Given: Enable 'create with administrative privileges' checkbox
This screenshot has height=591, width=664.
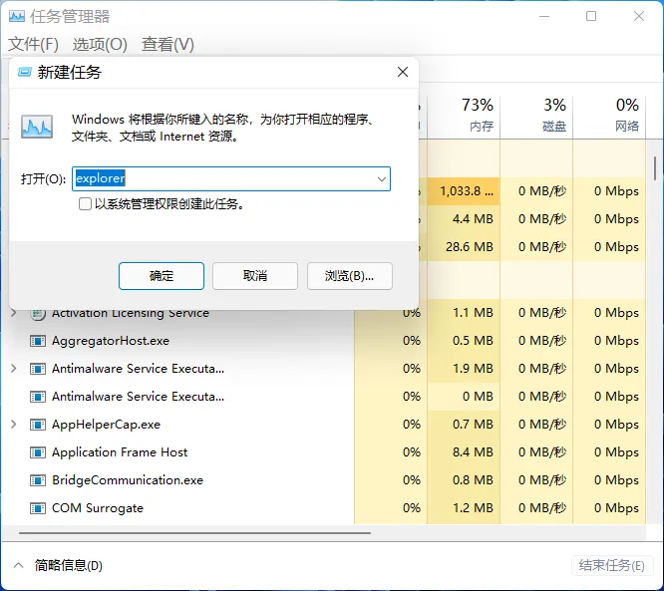Looking at the screenshot, I should pos(85,204).
